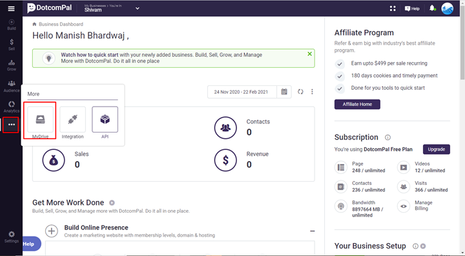Play the Your Business Setup video icon

pyautogui.click(x=423, y=246)
